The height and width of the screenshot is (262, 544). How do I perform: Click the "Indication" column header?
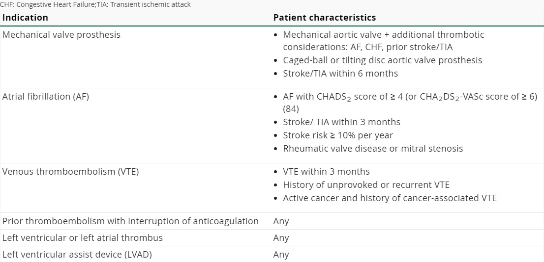point(26,18)
